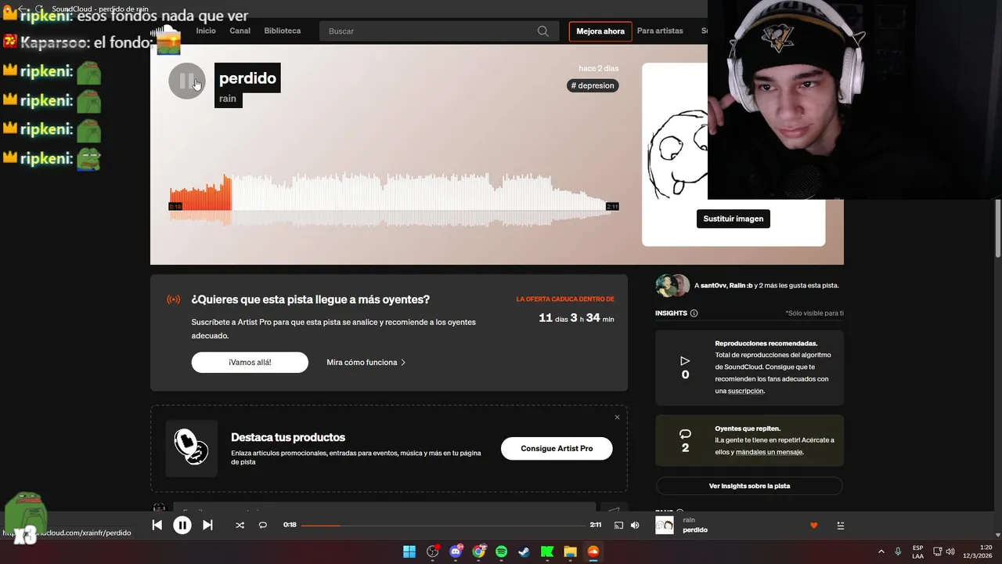Open Discord from the taskbar
The image size is (1002, 564).
click(x=456, y=551)
